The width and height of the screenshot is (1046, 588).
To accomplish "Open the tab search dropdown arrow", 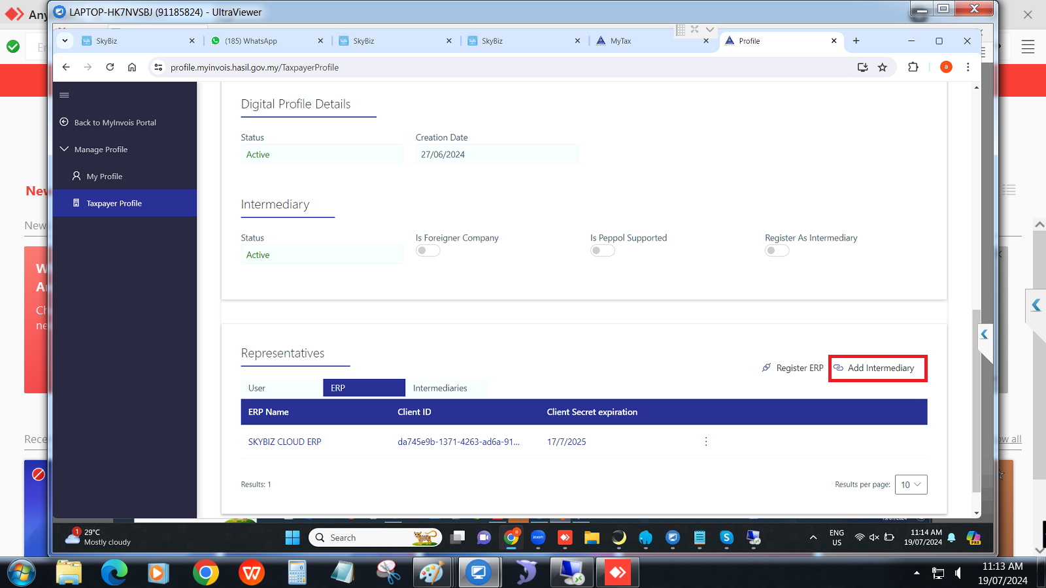I will [65, 41].
